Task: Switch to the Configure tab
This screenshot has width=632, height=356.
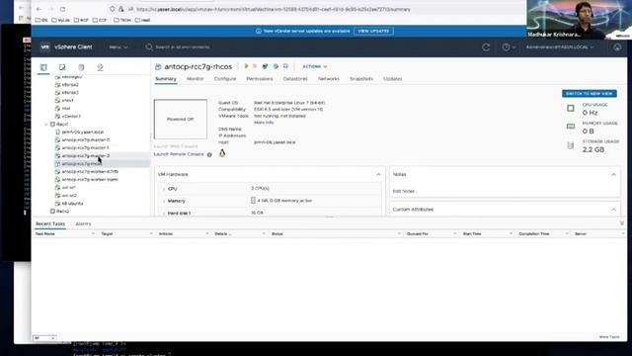Action: [225, 79]
